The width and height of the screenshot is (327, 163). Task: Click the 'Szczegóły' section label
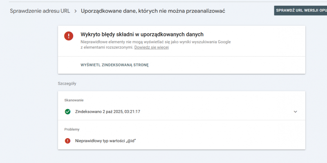tap(67, 84)
